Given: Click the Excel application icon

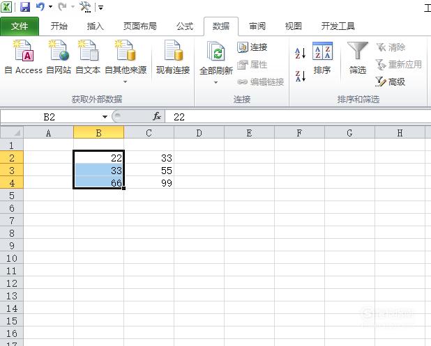Looking at the screenshot, I should [6, 7].
